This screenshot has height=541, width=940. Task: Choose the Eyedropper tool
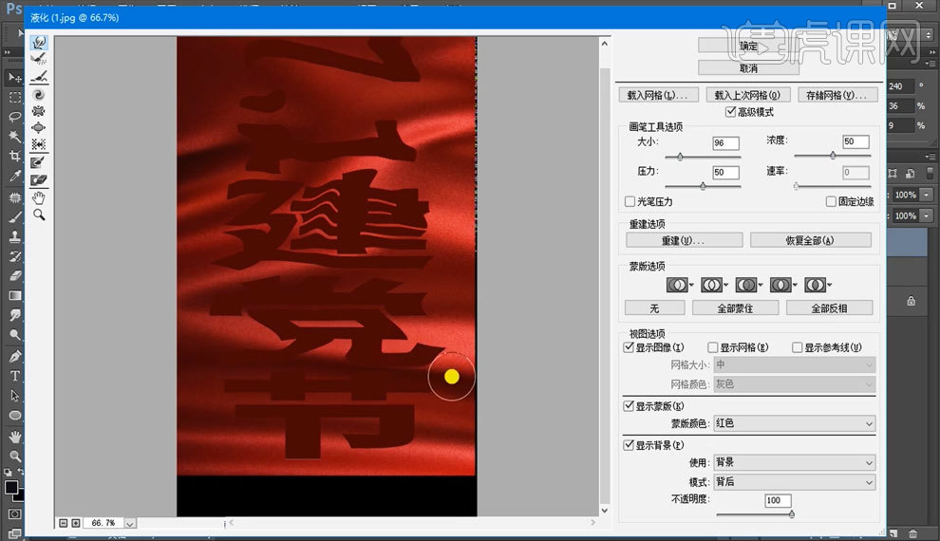click(14, 176)
